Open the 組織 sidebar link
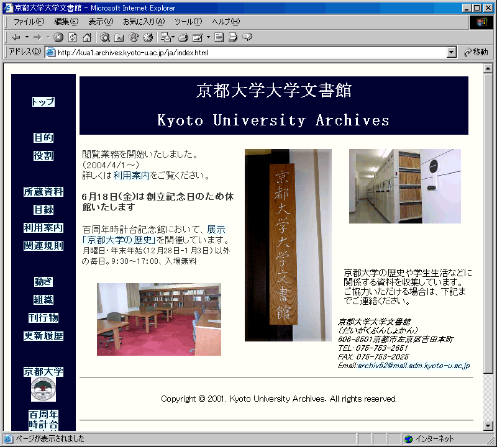Viewport: 497px width, 447px height. [x=43, y=300]
